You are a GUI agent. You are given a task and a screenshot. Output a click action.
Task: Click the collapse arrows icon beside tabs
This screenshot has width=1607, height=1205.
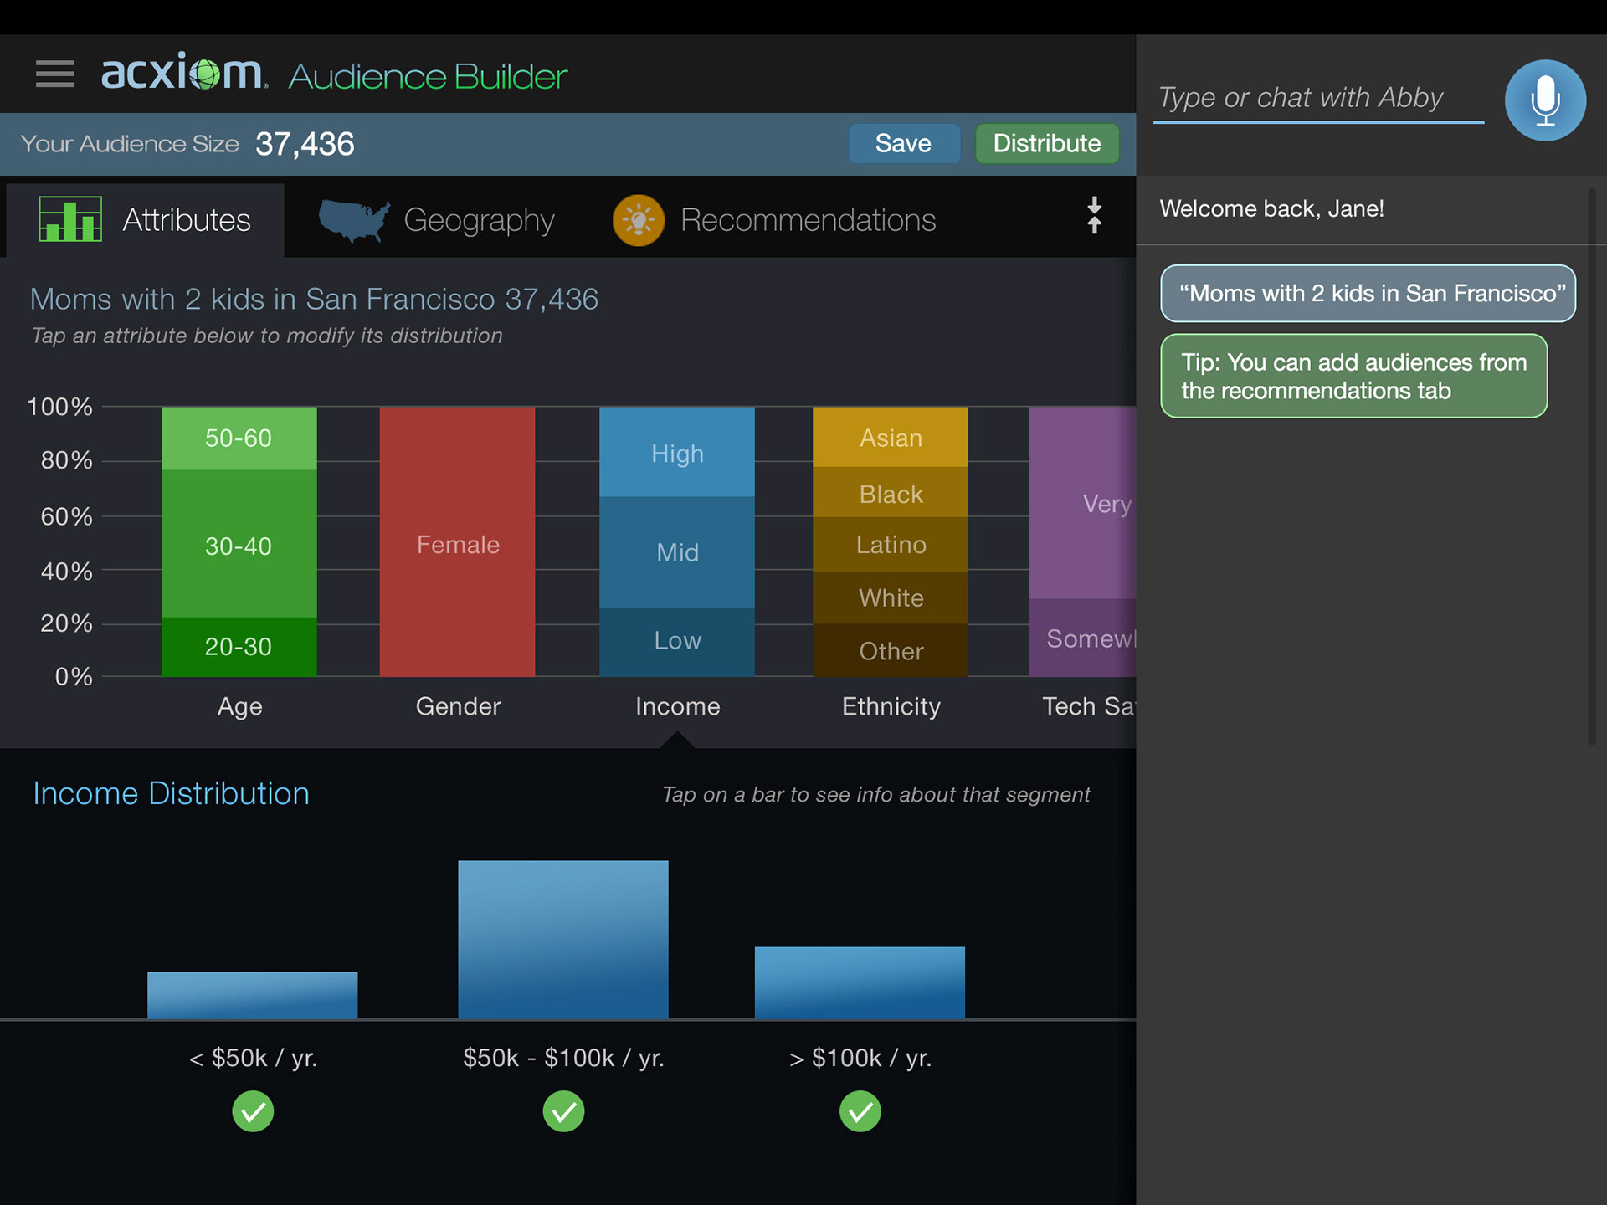[1093, 216]
